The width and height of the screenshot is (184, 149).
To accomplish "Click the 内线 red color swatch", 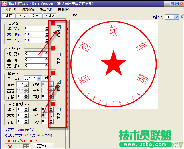I will click(53, 48).
